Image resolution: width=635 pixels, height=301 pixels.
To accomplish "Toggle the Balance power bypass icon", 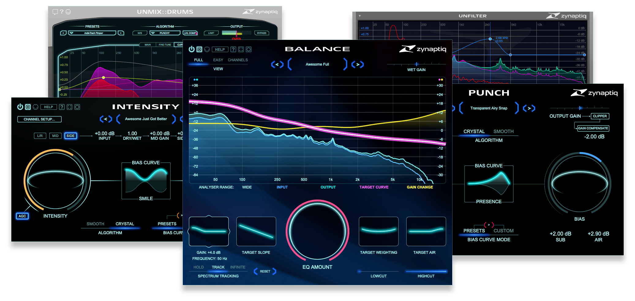I will (192, 49).
